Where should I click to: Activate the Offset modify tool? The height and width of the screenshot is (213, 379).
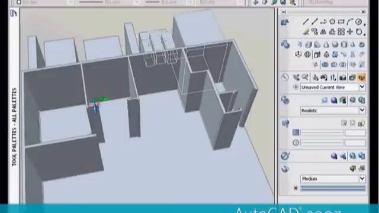(332, 31)
